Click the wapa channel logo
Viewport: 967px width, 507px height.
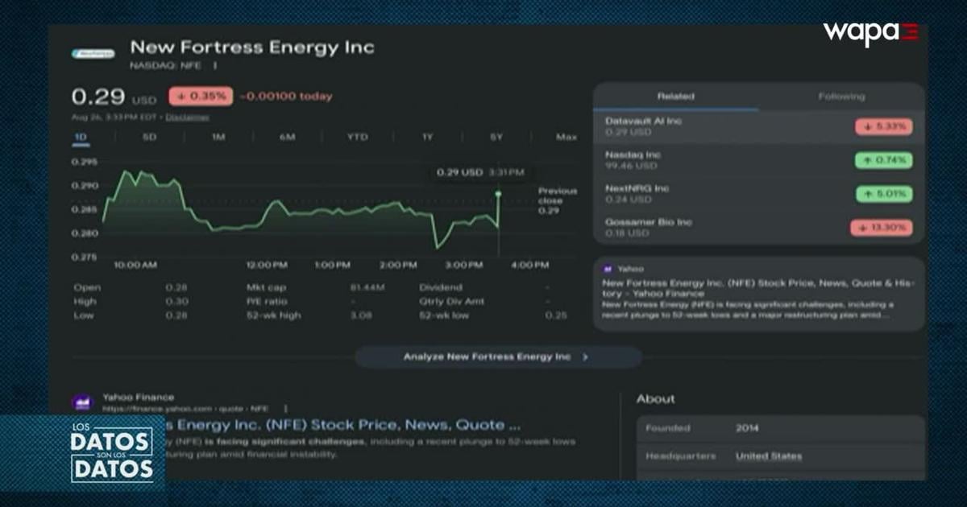870,33
